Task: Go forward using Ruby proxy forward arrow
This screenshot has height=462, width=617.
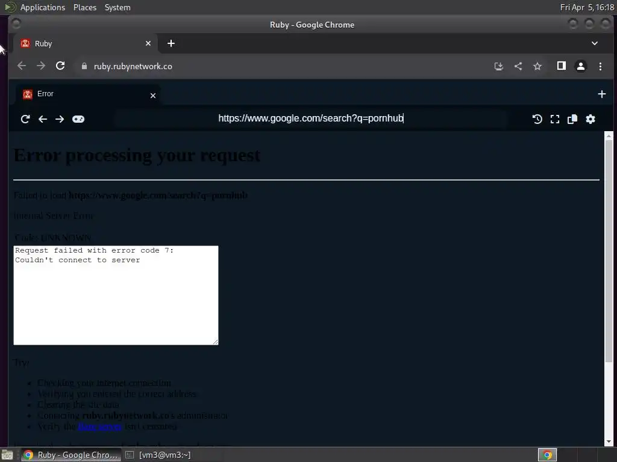Action: 60,119
